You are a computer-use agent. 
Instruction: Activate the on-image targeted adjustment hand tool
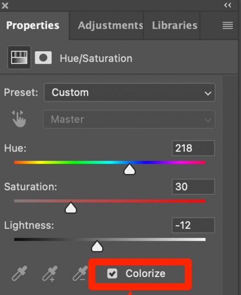[18, 119]
